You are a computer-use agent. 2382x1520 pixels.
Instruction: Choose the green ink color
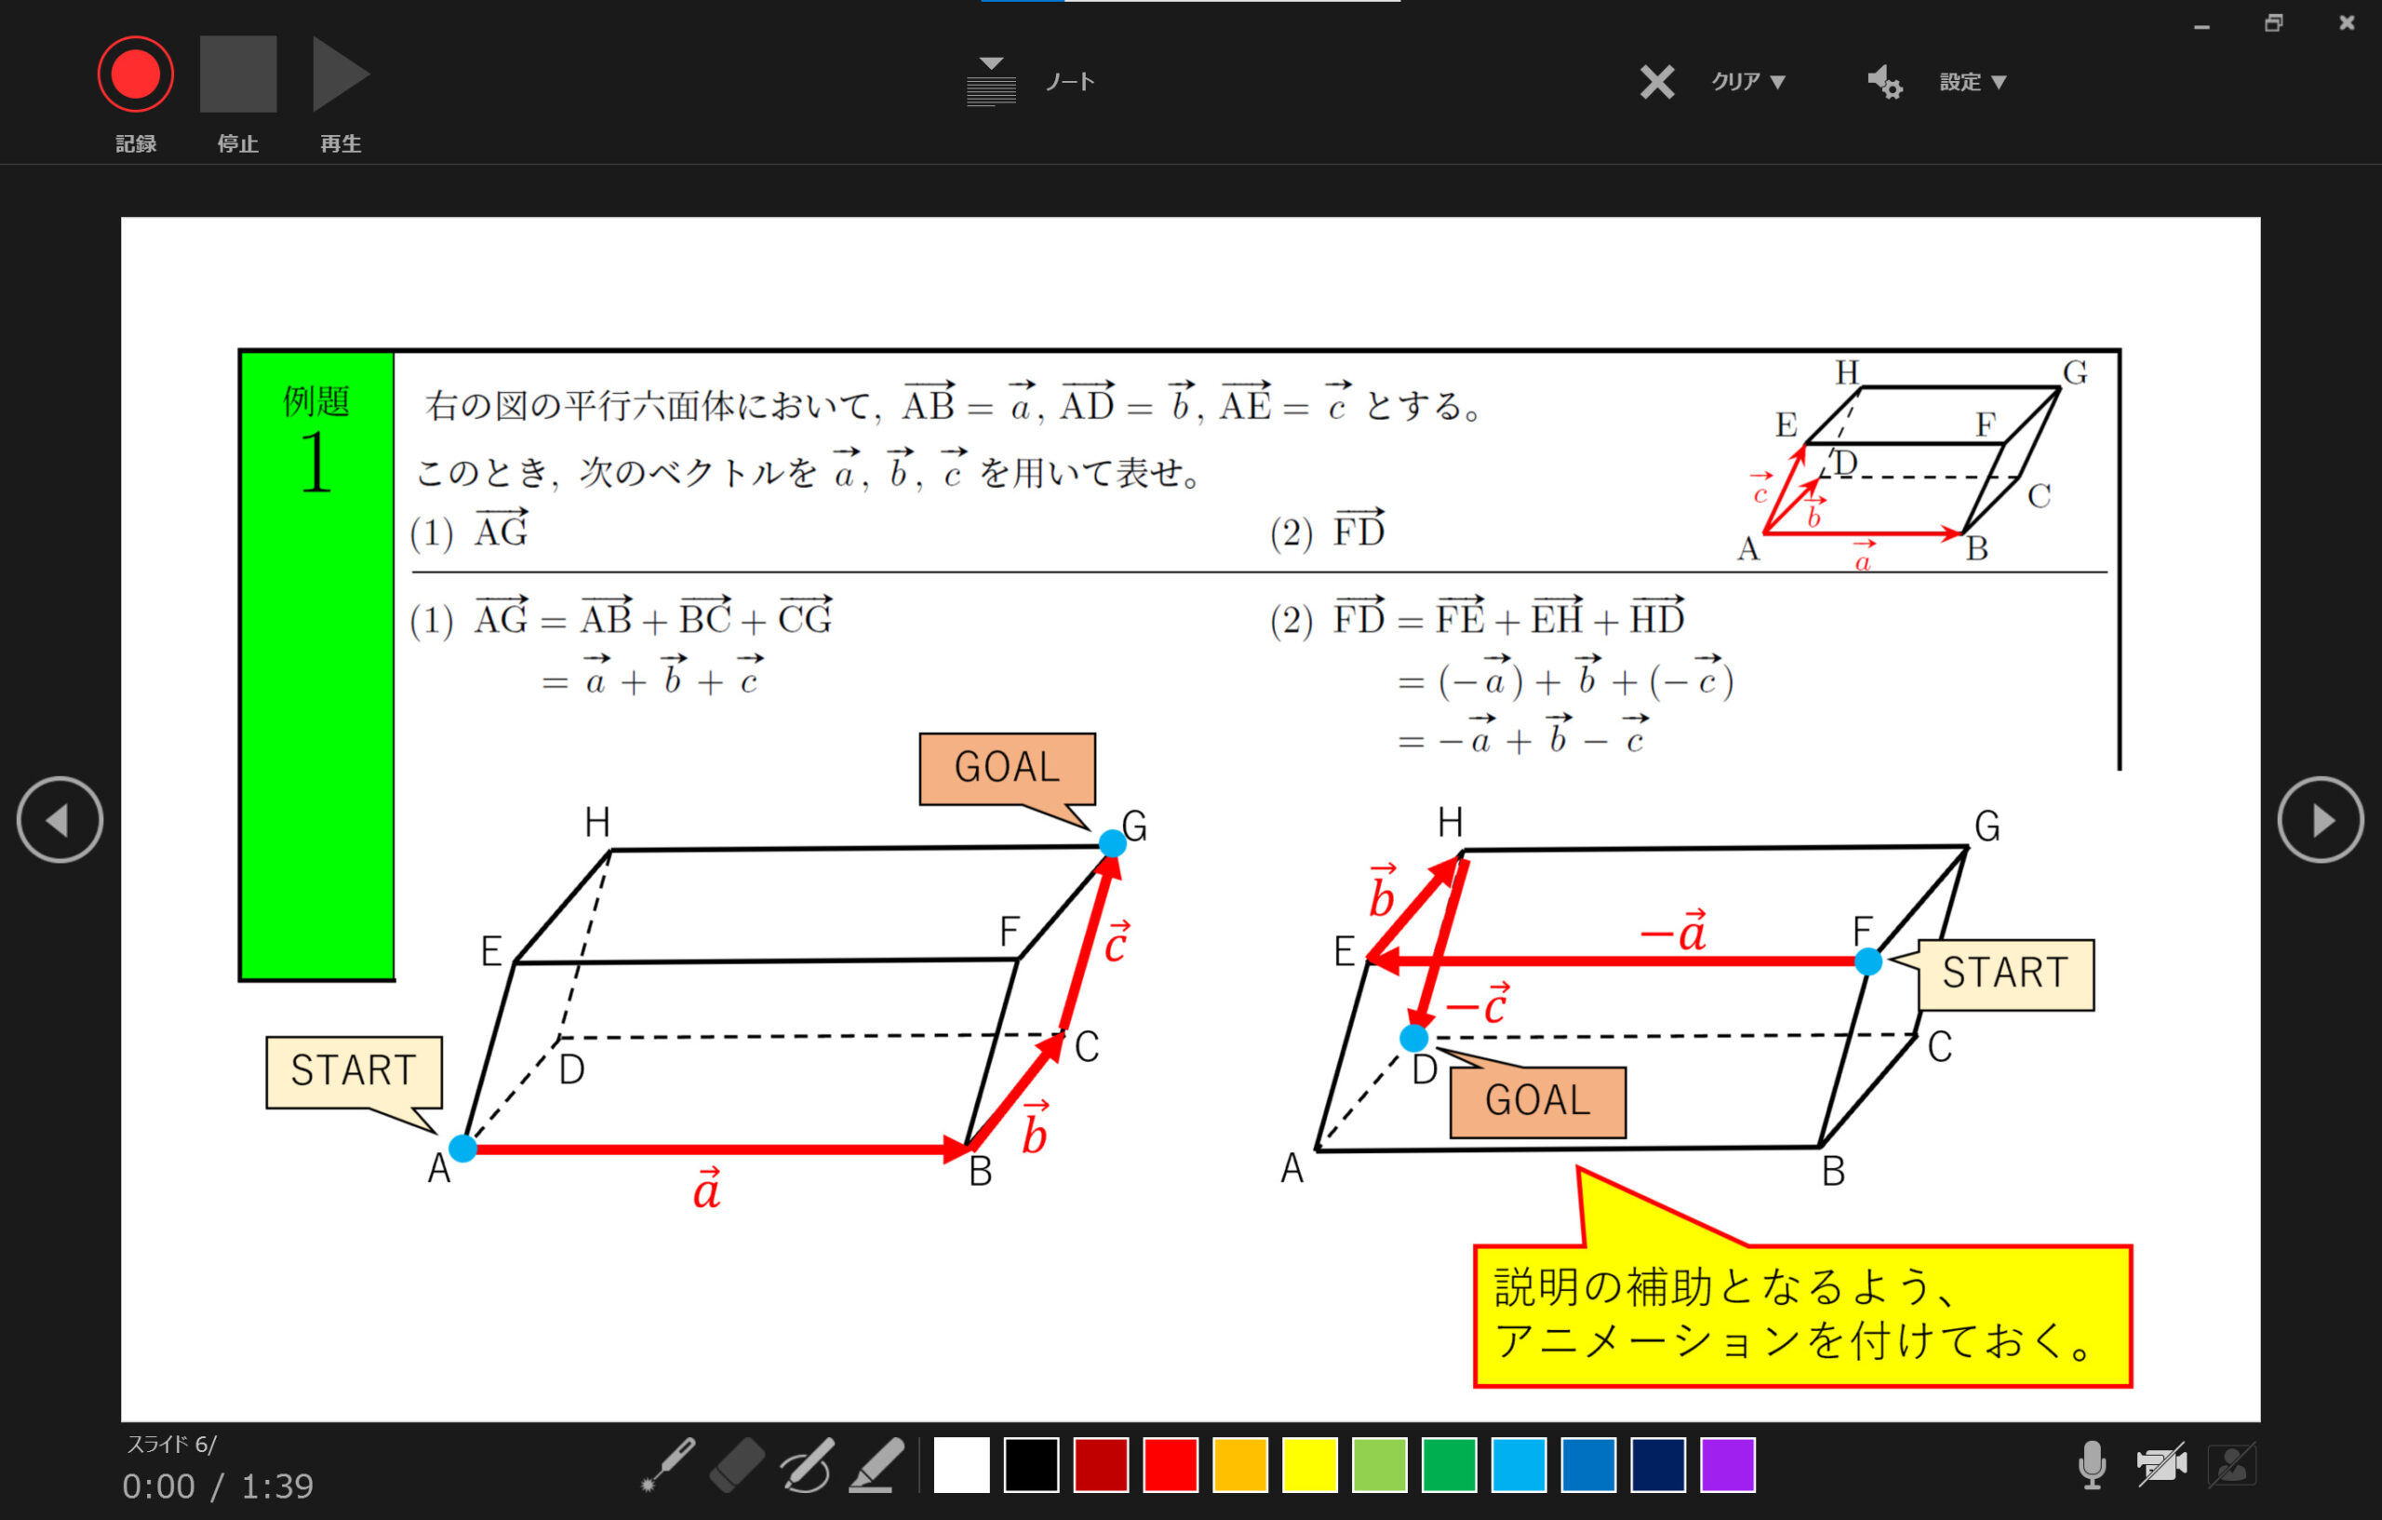pos(1449,1464)
